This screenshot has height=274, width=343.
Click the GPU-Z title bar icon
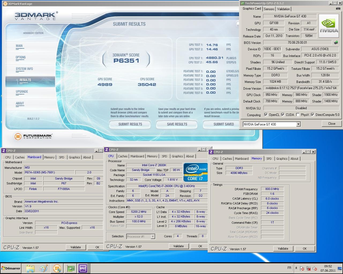243,3
